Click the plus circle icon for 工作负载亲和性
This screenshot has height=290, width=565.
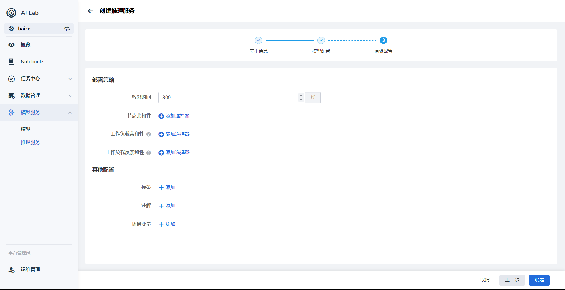(x=161, y=134)
